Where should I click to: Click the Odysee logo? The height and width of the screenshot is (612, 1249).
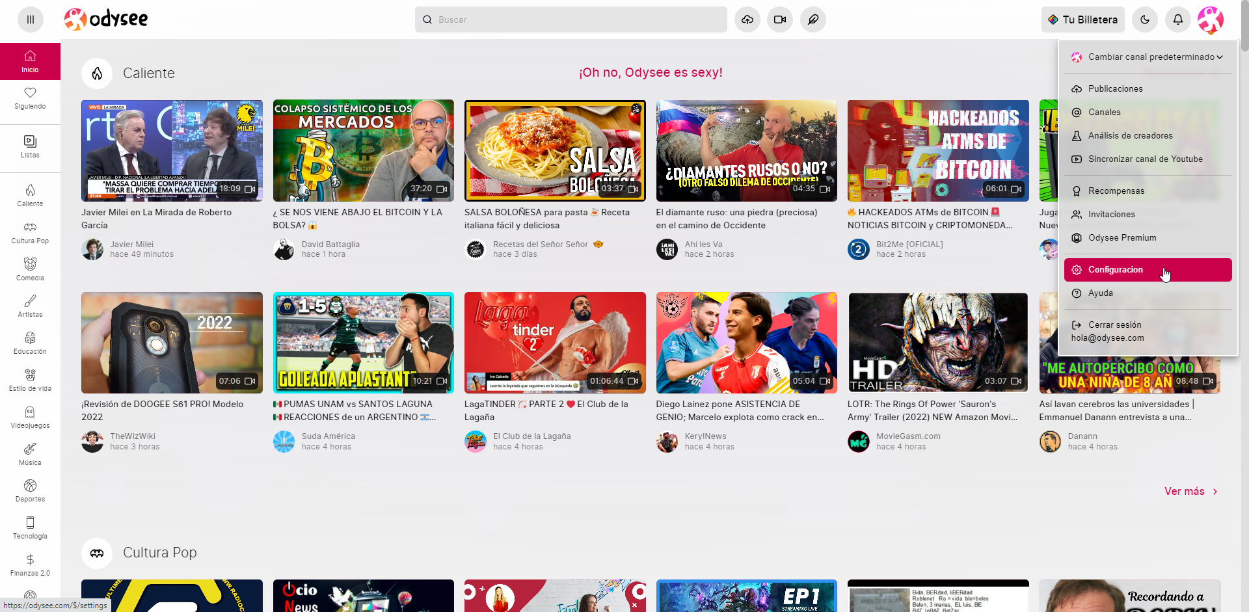tap(106, 20)
